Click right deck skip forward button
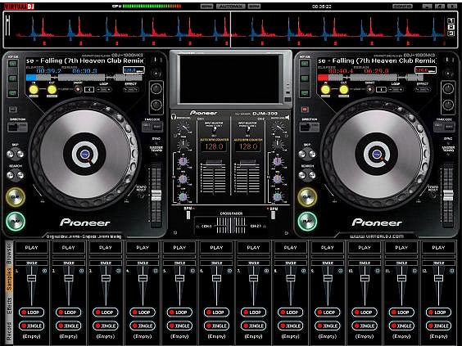 coord(312,154)
